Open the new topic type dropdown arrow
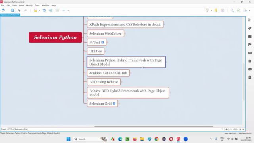254x143 pixels. 40,10
